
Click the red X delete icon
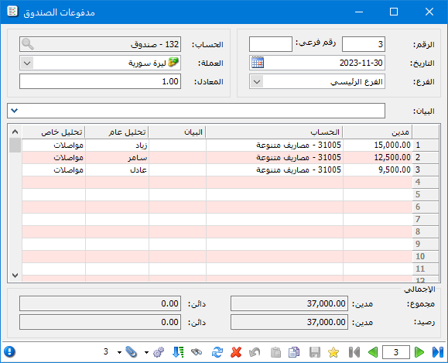[x=236, y=352]
